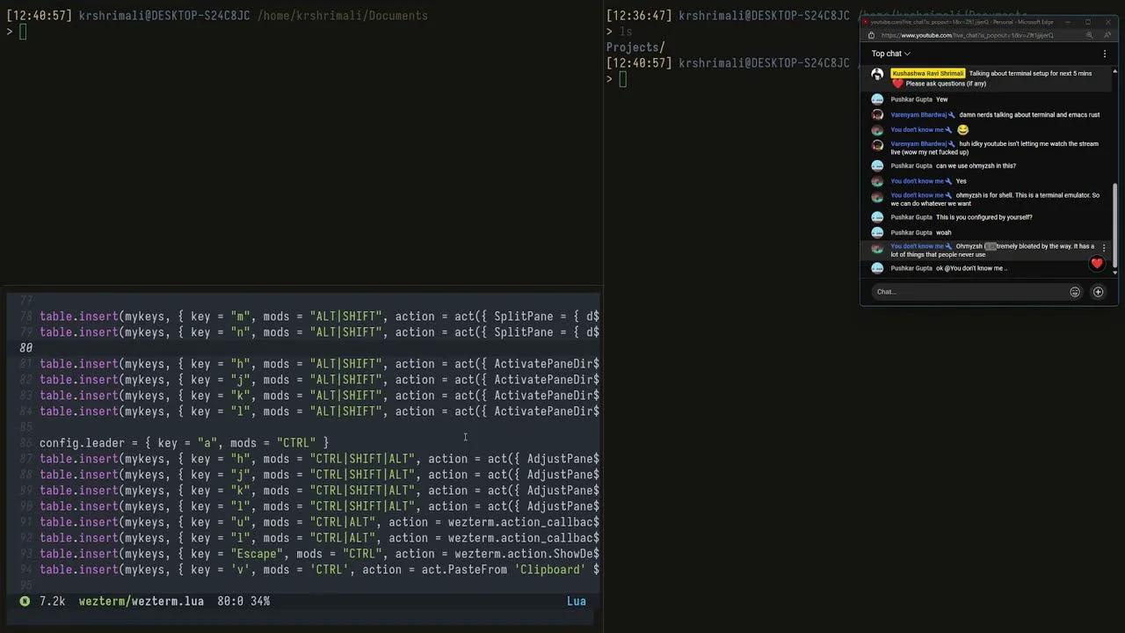Click inside the Chat message input field

pyautogui.click(x=967, y=291)
